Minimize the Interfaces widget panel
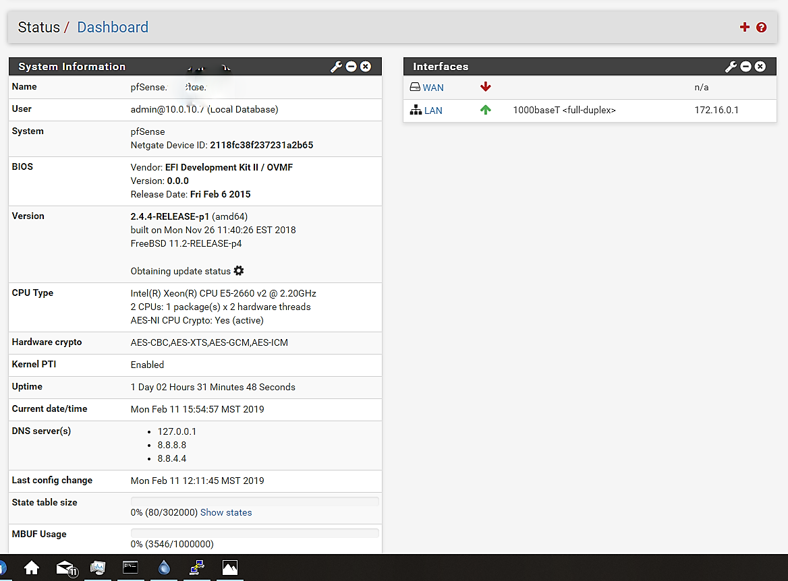Viewport: 788px width, 581px height. (745, 67)
